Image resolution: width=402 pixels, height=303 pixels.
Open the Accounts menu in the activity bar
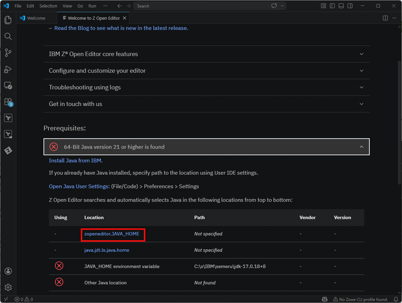tap(8, 271)
